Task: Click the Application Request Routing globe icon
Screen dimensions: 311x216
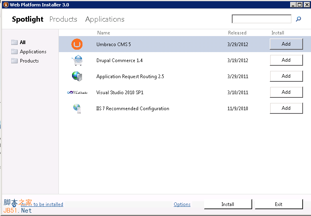Action: [77, 76]
